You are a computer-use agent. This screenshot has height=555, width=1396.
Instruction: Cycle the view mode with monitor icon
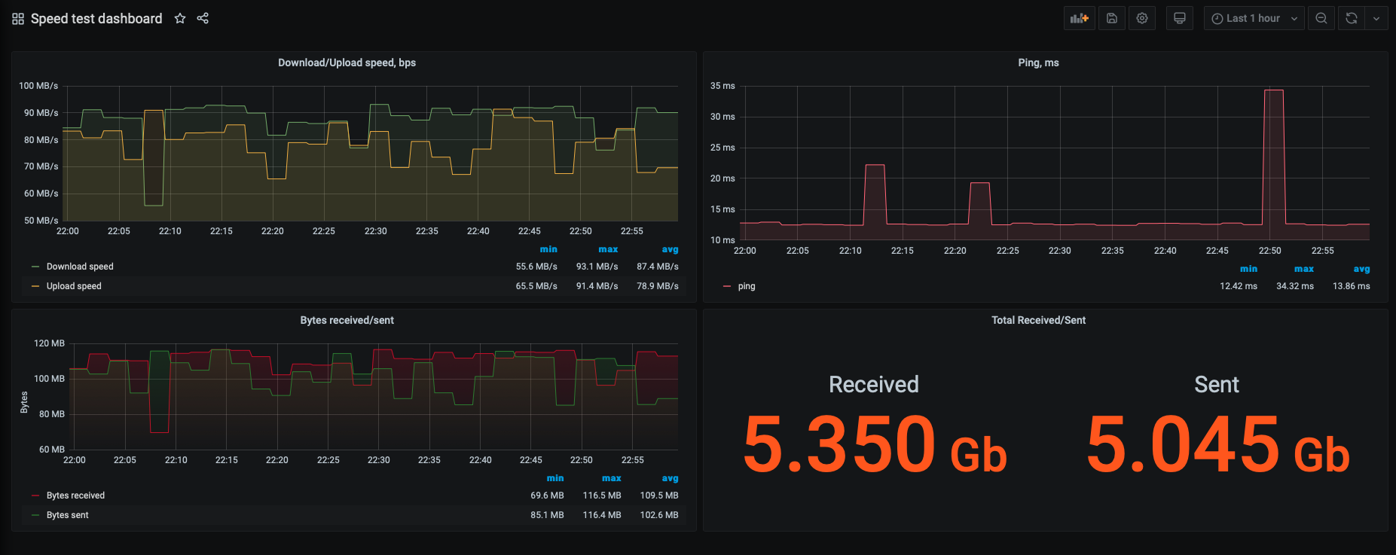[x=1180, y=18]
